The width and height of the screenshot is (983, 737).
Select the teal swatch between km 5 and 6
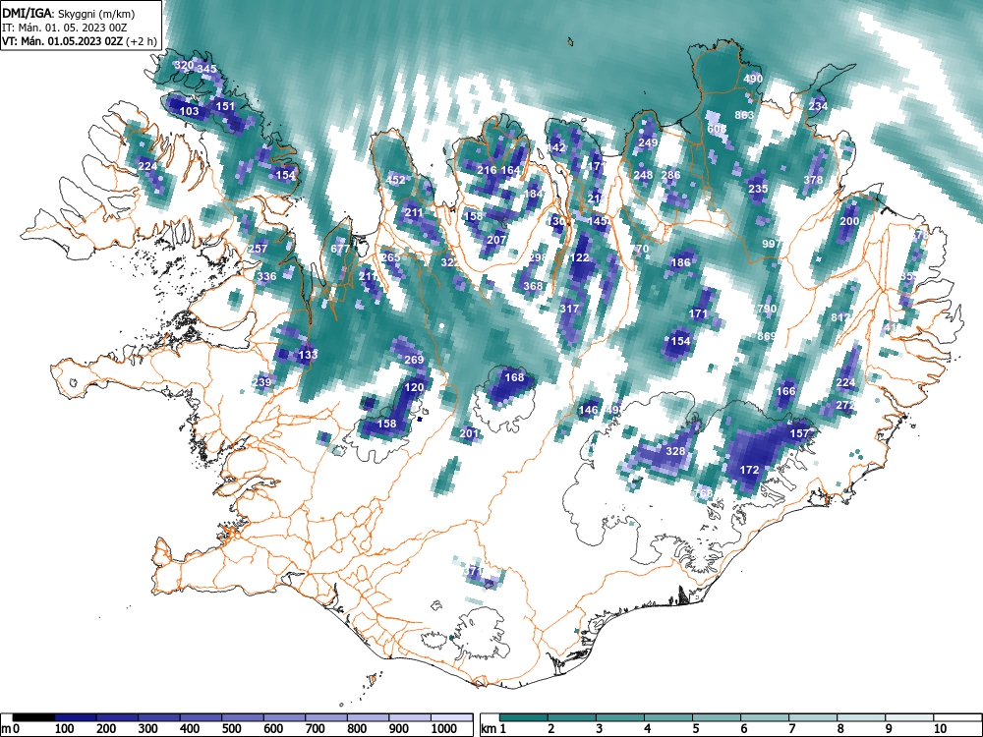point(717,717)
